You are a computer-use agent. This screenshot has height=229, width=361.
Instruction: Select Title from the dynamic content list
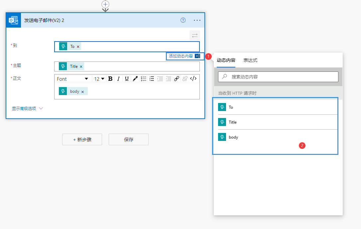click(x=278, y=122)
